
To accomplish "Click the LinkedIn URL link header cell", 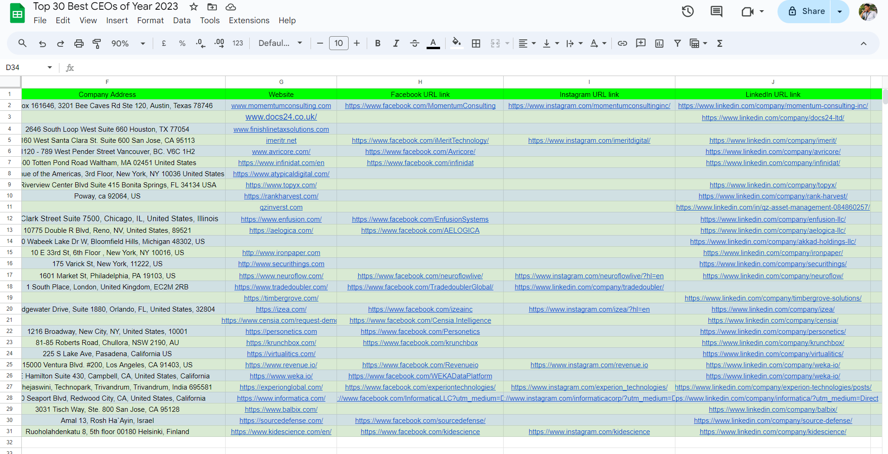I will point(773,94).
